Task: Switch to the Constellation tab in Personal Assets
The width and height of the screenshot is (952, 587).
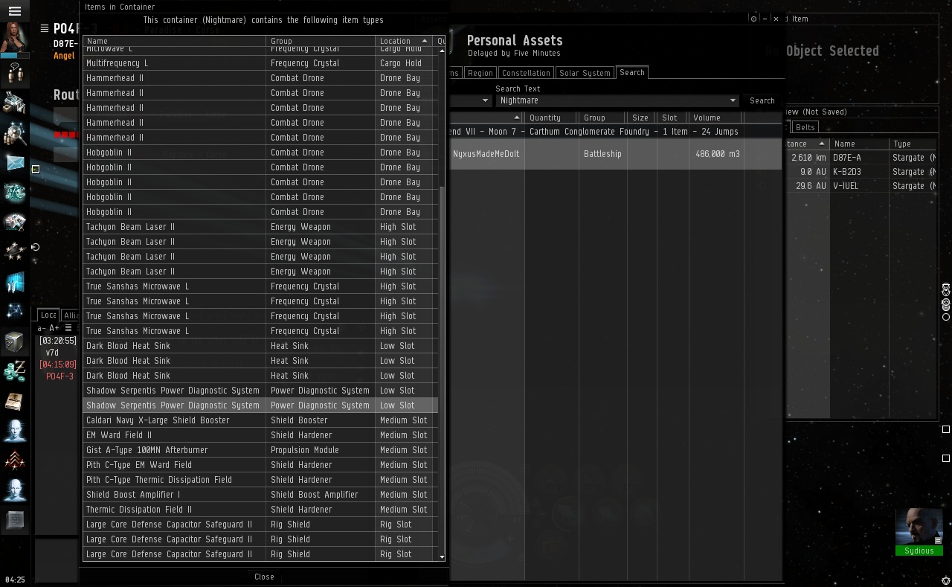Action: tap(526, 73)
